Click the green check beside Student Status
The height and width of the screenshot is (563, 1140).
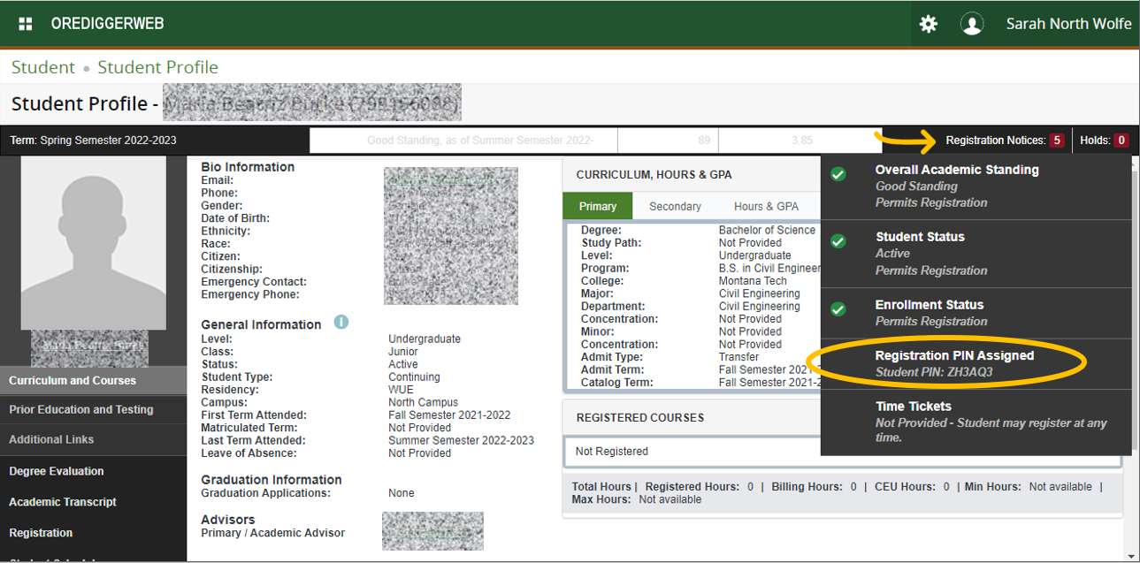click(838, 241)
